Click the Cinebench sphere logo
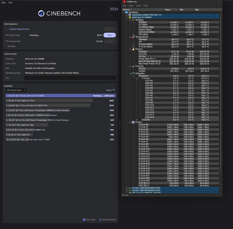The height and width of the screenshot is (229, 233). pos(41,13)
